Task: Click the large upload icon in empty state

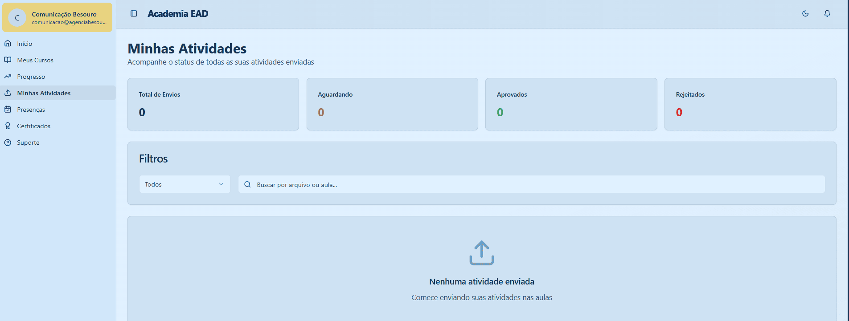Action: [x=481, y=253]
